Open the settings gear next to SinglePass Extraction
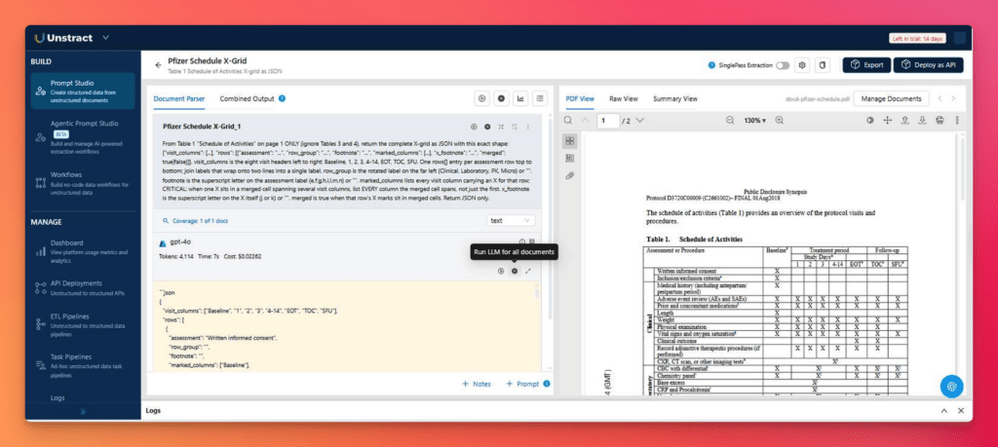Image resolution: width=998 pixels, height=447 pixels. 803,65
